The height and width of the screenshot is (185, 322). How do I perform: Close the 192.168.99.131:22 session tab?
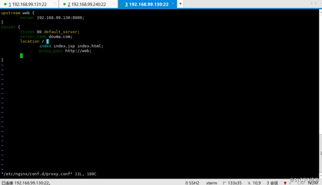coord(54,3)
